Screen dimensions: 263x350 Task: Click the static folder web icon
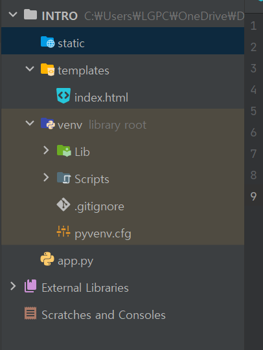[x=47, y=42]
